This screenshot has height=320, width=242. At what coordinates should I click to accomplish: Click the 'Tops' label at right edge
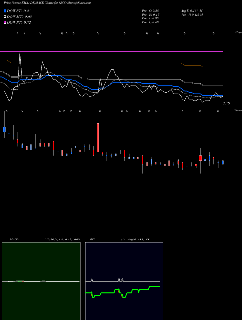pos(238,32)
